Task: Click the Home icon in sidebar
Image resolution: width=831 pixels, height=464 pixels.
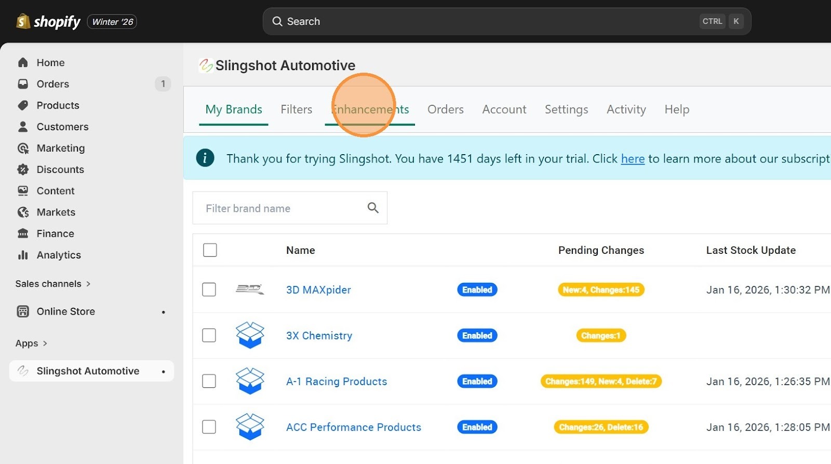Action: coord(23,63)
